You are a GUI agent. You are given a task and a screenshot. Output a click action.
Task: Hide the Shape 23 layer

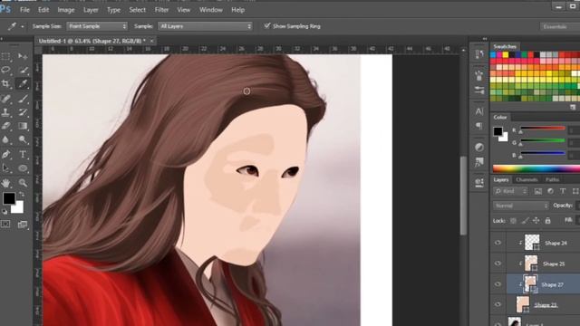point(498,304)
